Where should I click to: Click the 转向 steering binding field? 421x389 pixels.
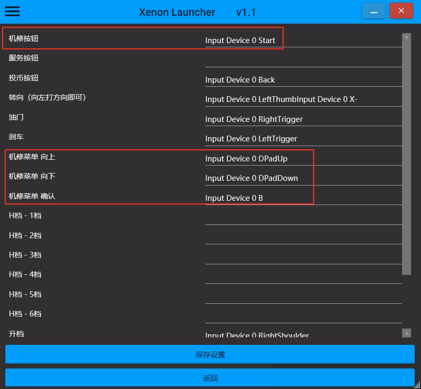pyautogui.click(x=303, y=99)
